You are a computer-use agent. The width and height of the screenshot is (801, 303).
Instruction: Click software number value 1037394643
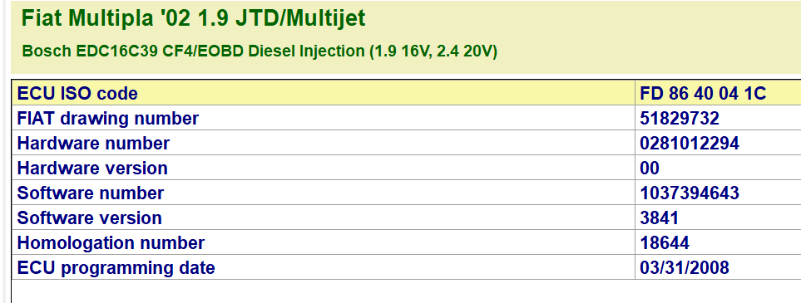tap(689, 193)
